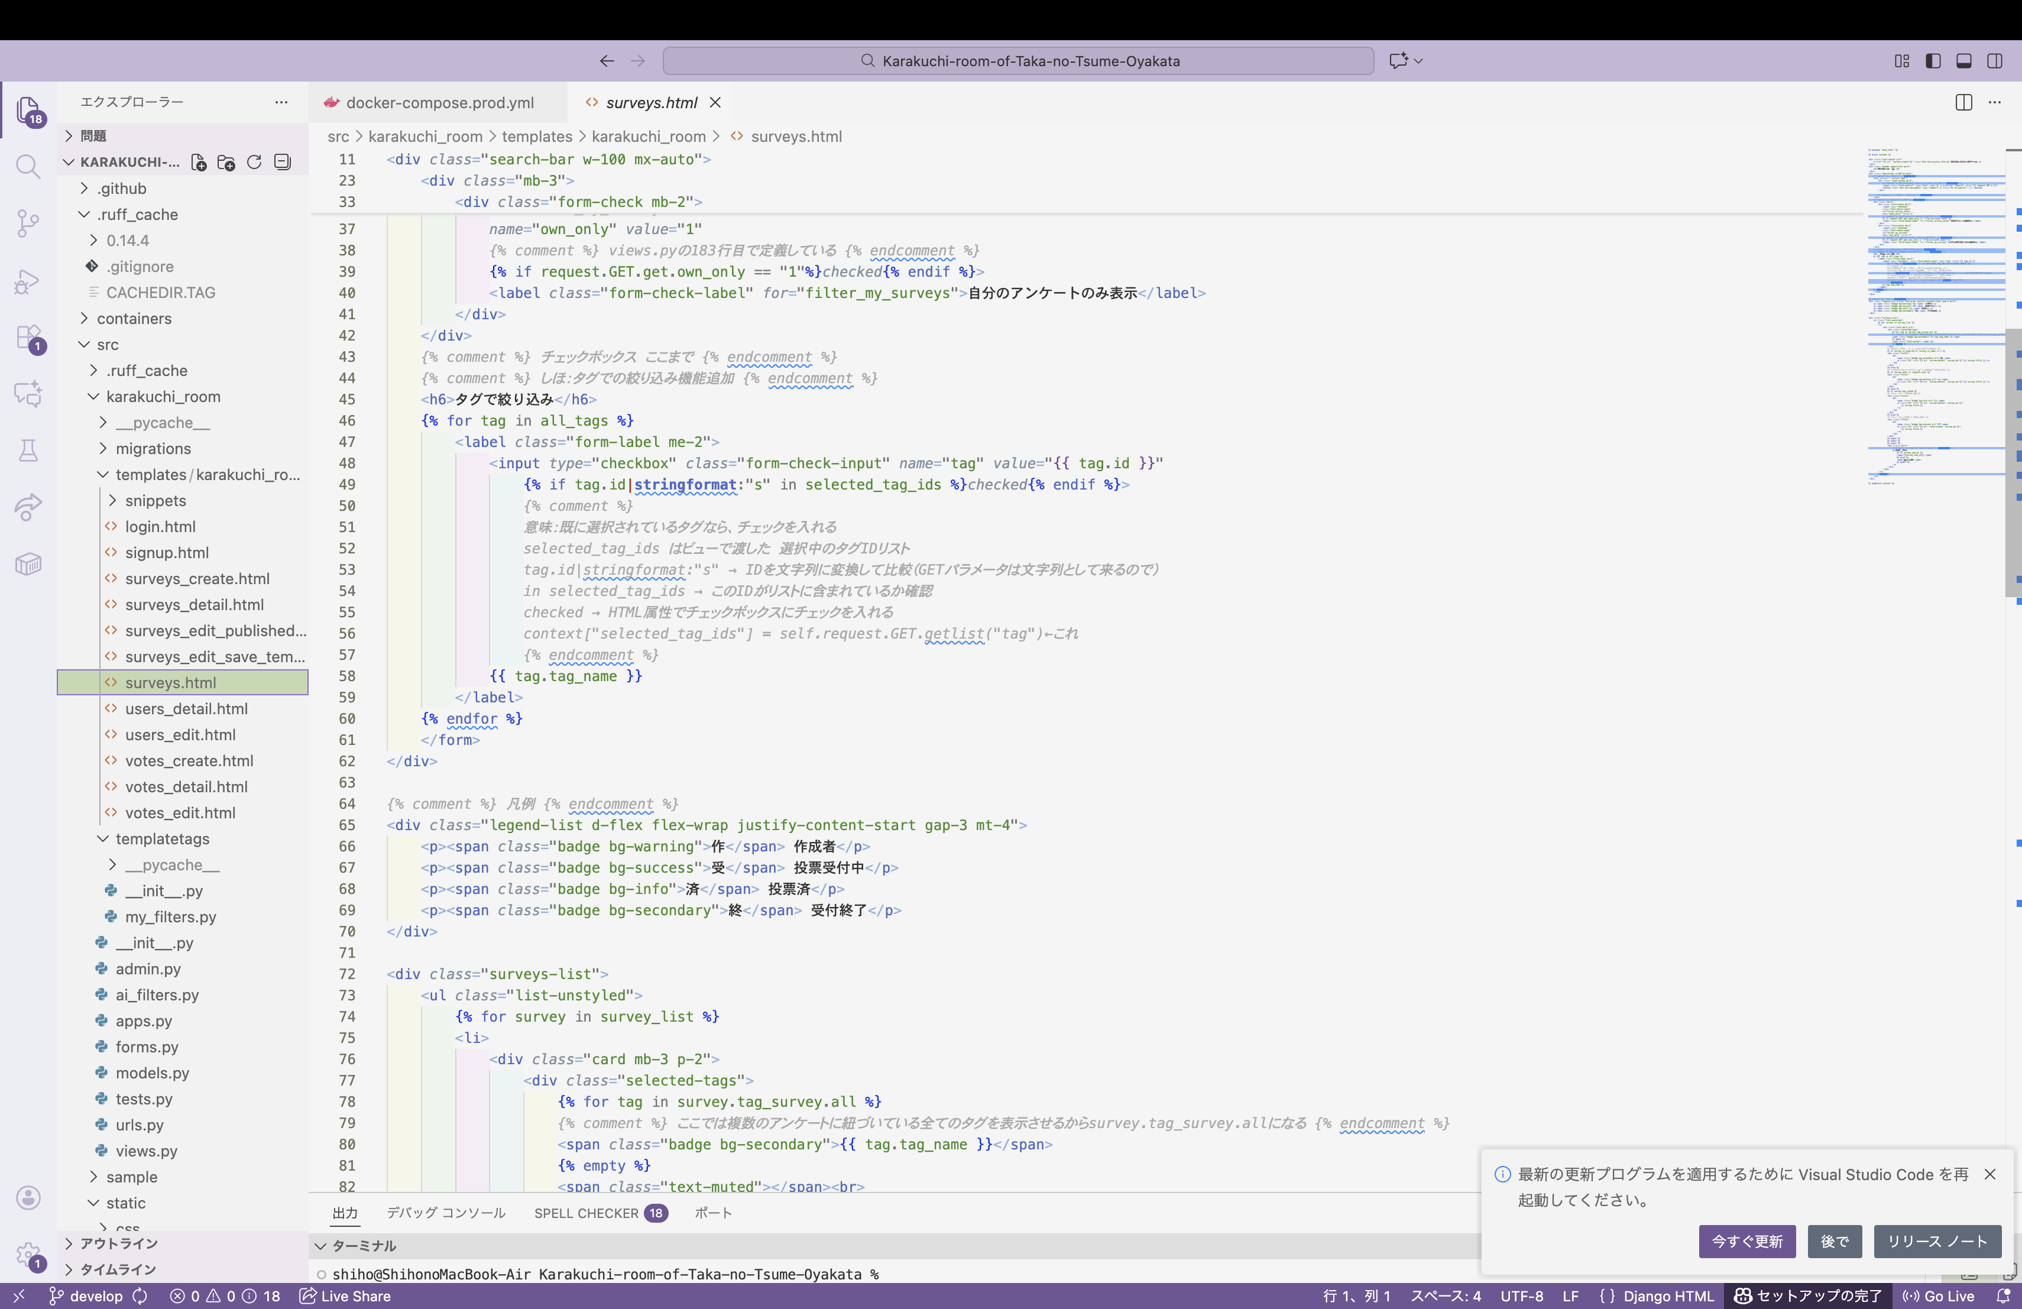2022x1309 pixels.
Task: Open the Search view in activity bar
Action: coord(28,167)
